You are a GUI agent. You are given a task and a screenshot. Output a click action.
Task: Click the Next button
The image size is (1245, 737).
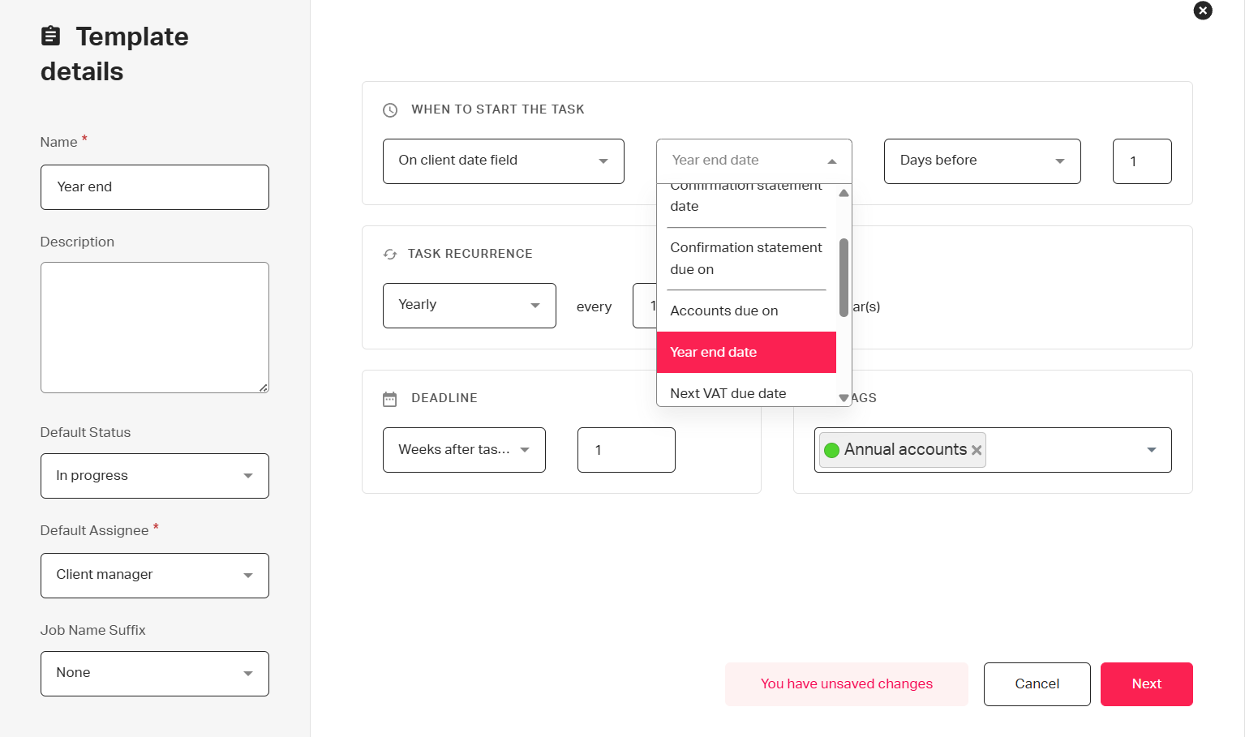tap(1146, 684)
